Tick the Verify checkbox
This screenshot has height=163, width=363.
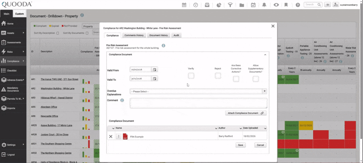191,76
